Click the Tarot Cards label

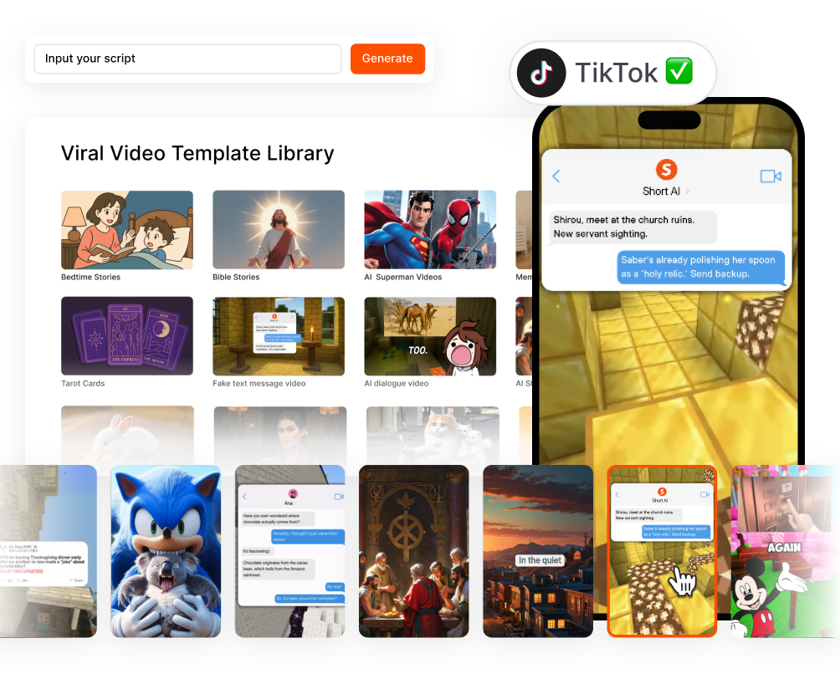point(83,384)
